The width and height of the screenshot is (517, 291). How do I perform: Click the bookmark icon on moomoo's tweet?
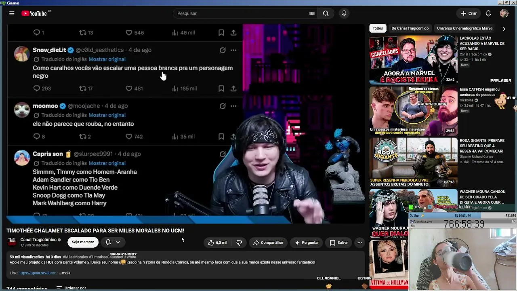click(x=221, y=137)
